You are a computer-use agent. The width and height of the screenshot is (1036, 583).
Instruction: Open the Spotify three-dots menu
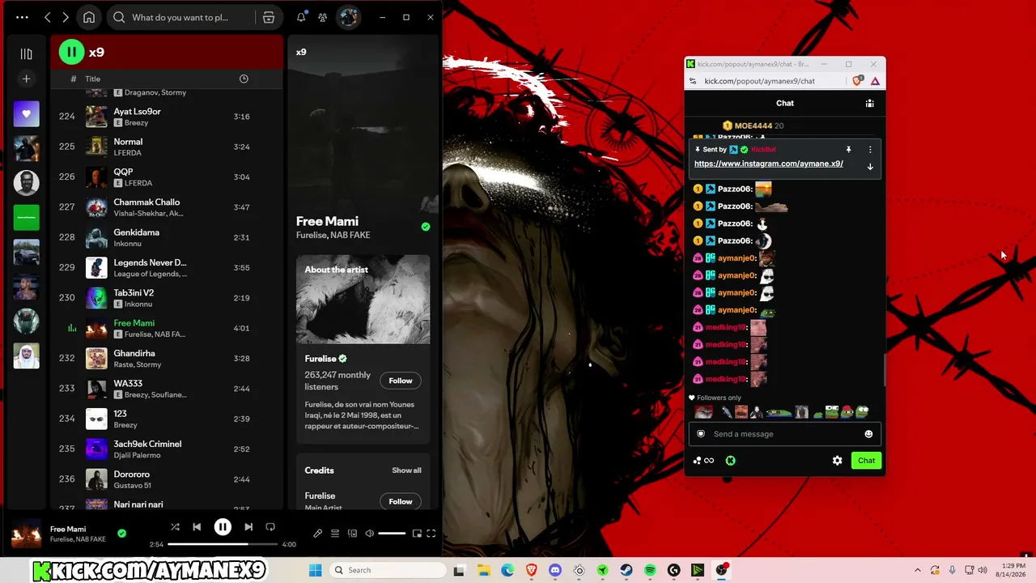pos(22,17)
